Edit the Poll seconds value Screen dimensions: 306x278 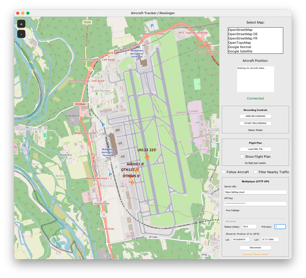pos(280,227)
